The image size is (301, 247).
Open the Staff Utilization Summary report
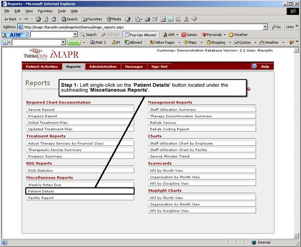pos(202,110)
